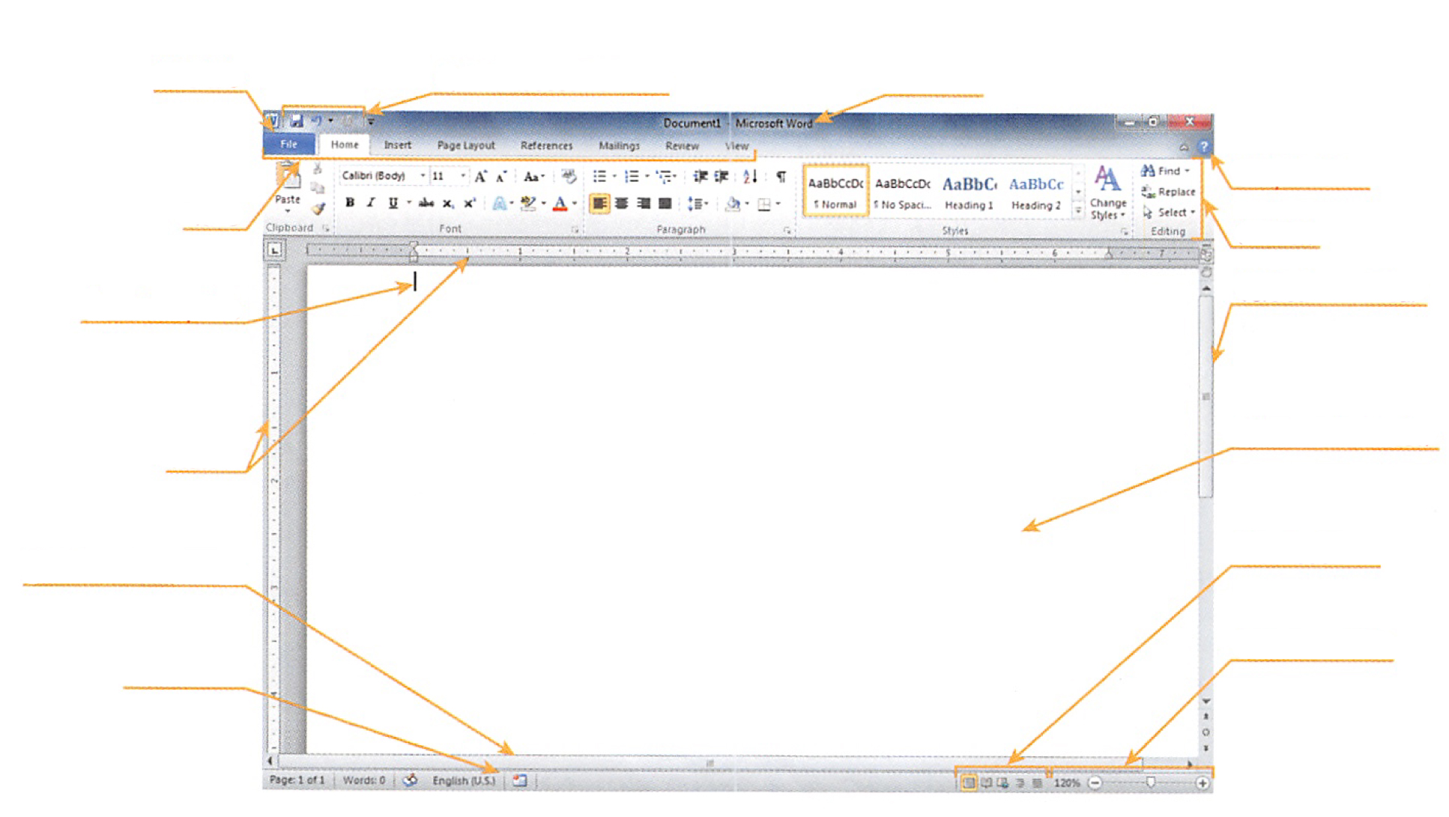
Task: Click the macro recording icon in status bar
Action: 520,780
